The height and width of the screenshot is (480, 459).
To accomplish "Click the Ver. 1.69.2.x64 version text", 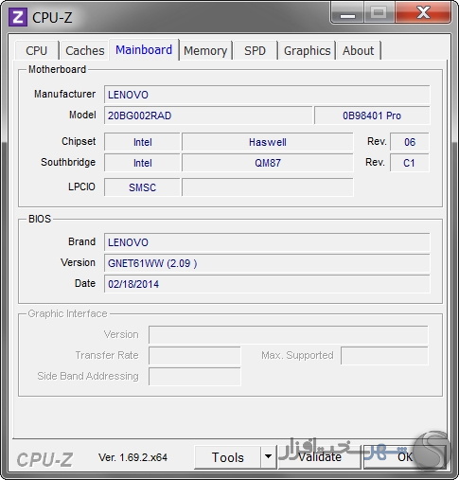I will 132,457.
